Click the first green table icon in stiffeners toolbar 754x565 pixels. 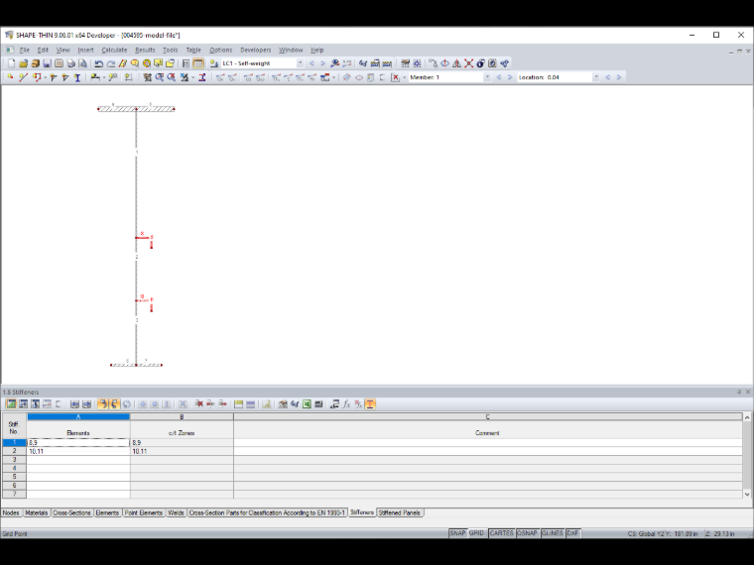[x=11, y=404]
